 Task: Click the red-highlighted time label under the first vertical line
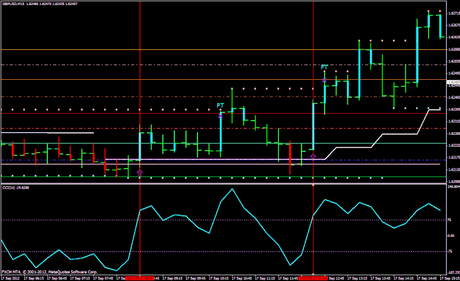[140, 278]
